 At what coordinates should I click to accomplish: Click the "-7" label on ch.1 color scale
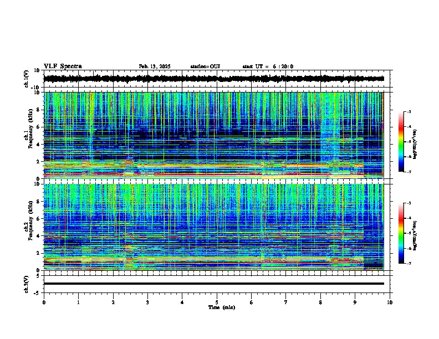tap(409, 172)
